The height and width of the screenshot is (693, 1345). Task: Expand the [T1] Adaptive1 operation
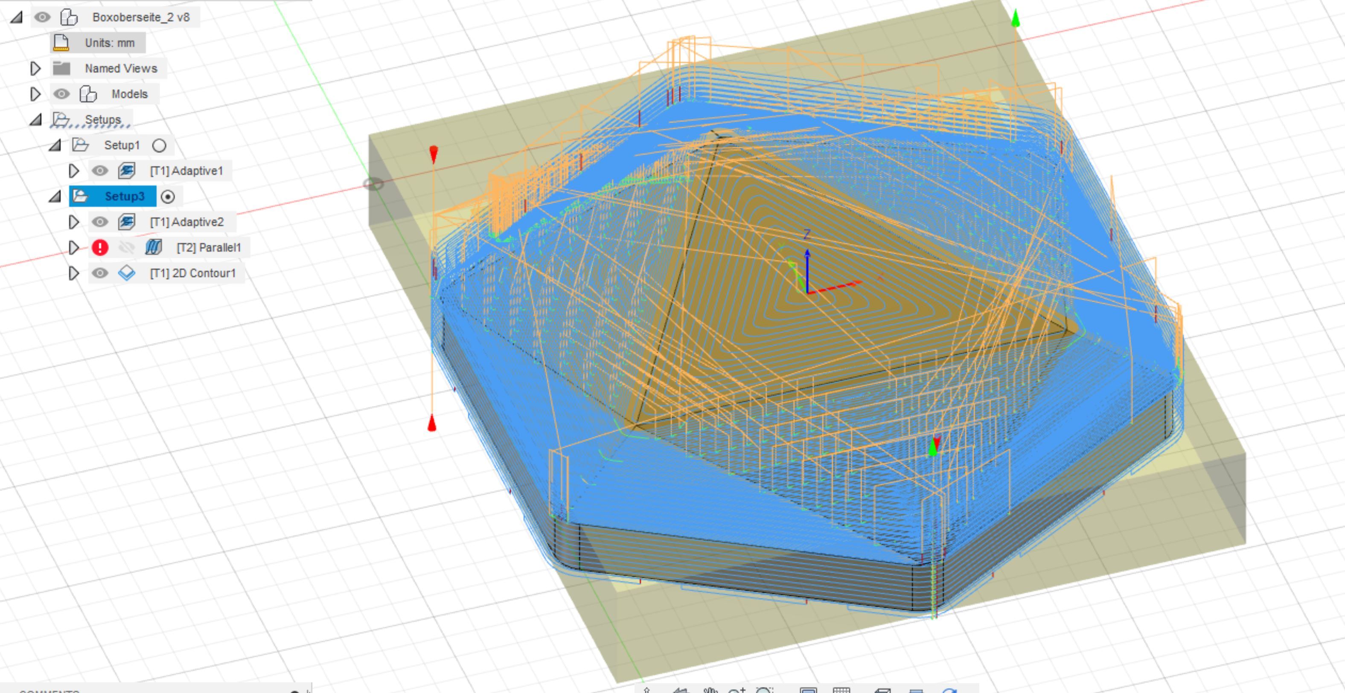coord(74,171)
